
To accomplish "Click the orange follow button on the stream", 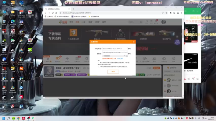I will tap(157, 68).
